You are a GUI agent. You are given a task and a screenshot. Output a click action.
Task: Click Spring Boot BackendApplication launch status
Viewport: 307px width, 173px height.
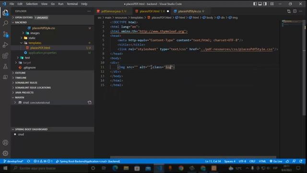pyautogui.click(x=88, y=161)
